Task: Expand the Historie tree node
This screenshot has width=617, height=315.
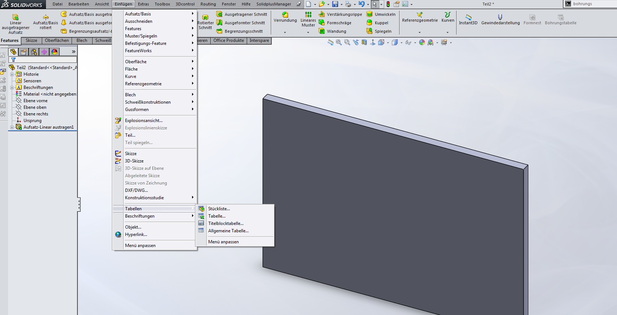Action: point(12,74)
